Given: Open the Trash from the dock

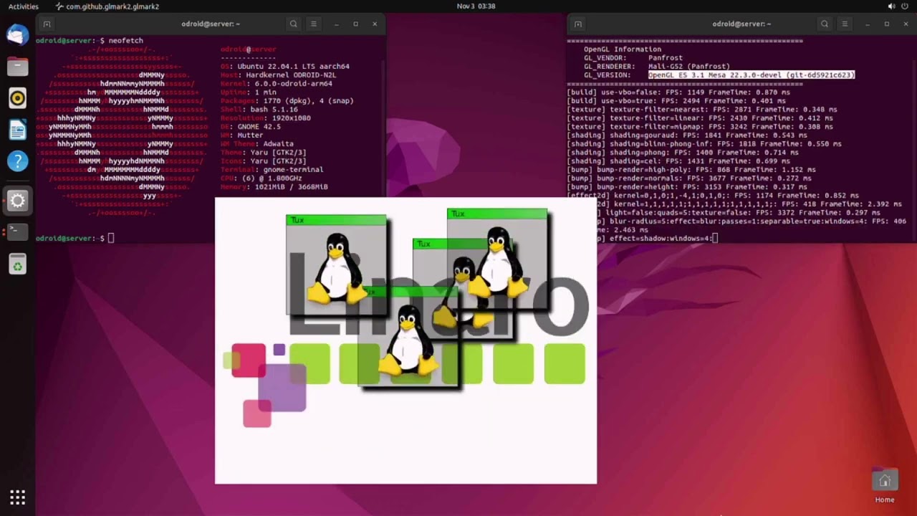Looking at the screenshot, I should click(17, 265).
